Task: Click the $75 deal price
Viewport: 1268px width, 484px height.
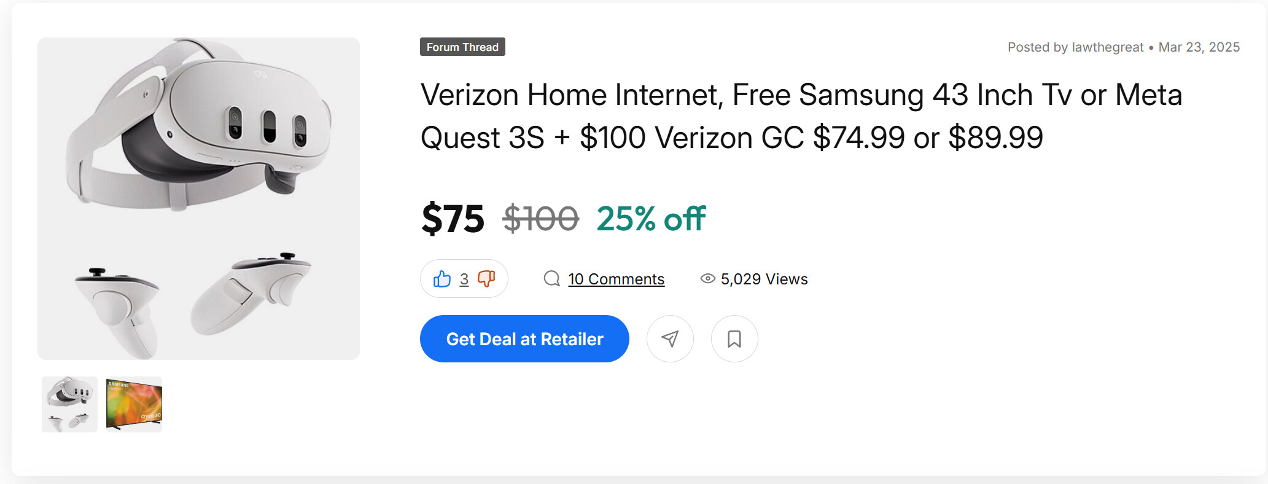Action: [x=453, y=219]
